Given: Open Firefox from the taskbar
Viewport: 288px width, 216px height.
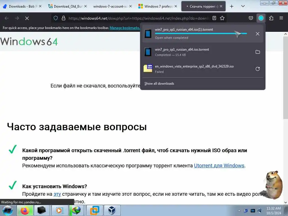Looking at the screenshot, I should (25, 210).
